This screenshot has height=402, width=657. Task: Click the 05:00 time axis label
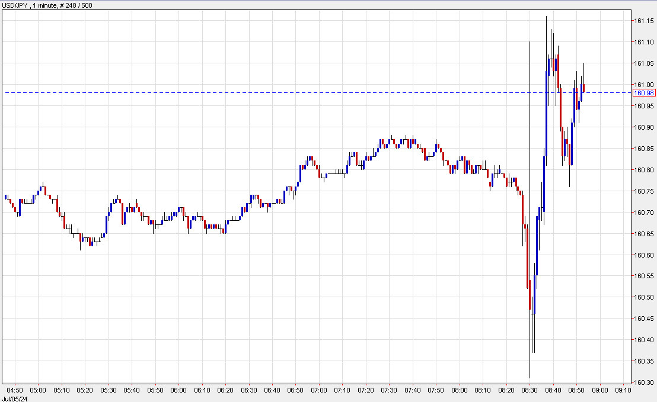[38, 390]
